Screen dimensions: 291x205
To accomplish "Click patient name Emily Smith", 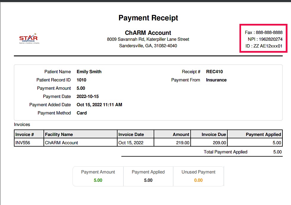I will 89,72.
